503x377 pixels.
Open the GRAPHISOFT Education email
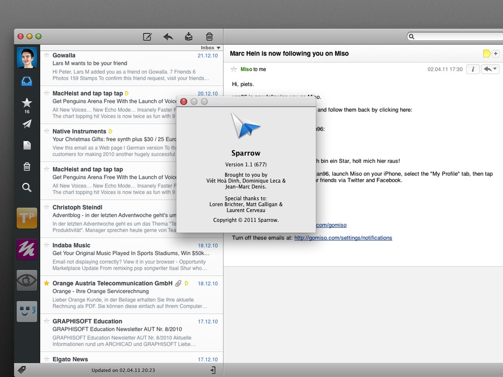[132, 333]
